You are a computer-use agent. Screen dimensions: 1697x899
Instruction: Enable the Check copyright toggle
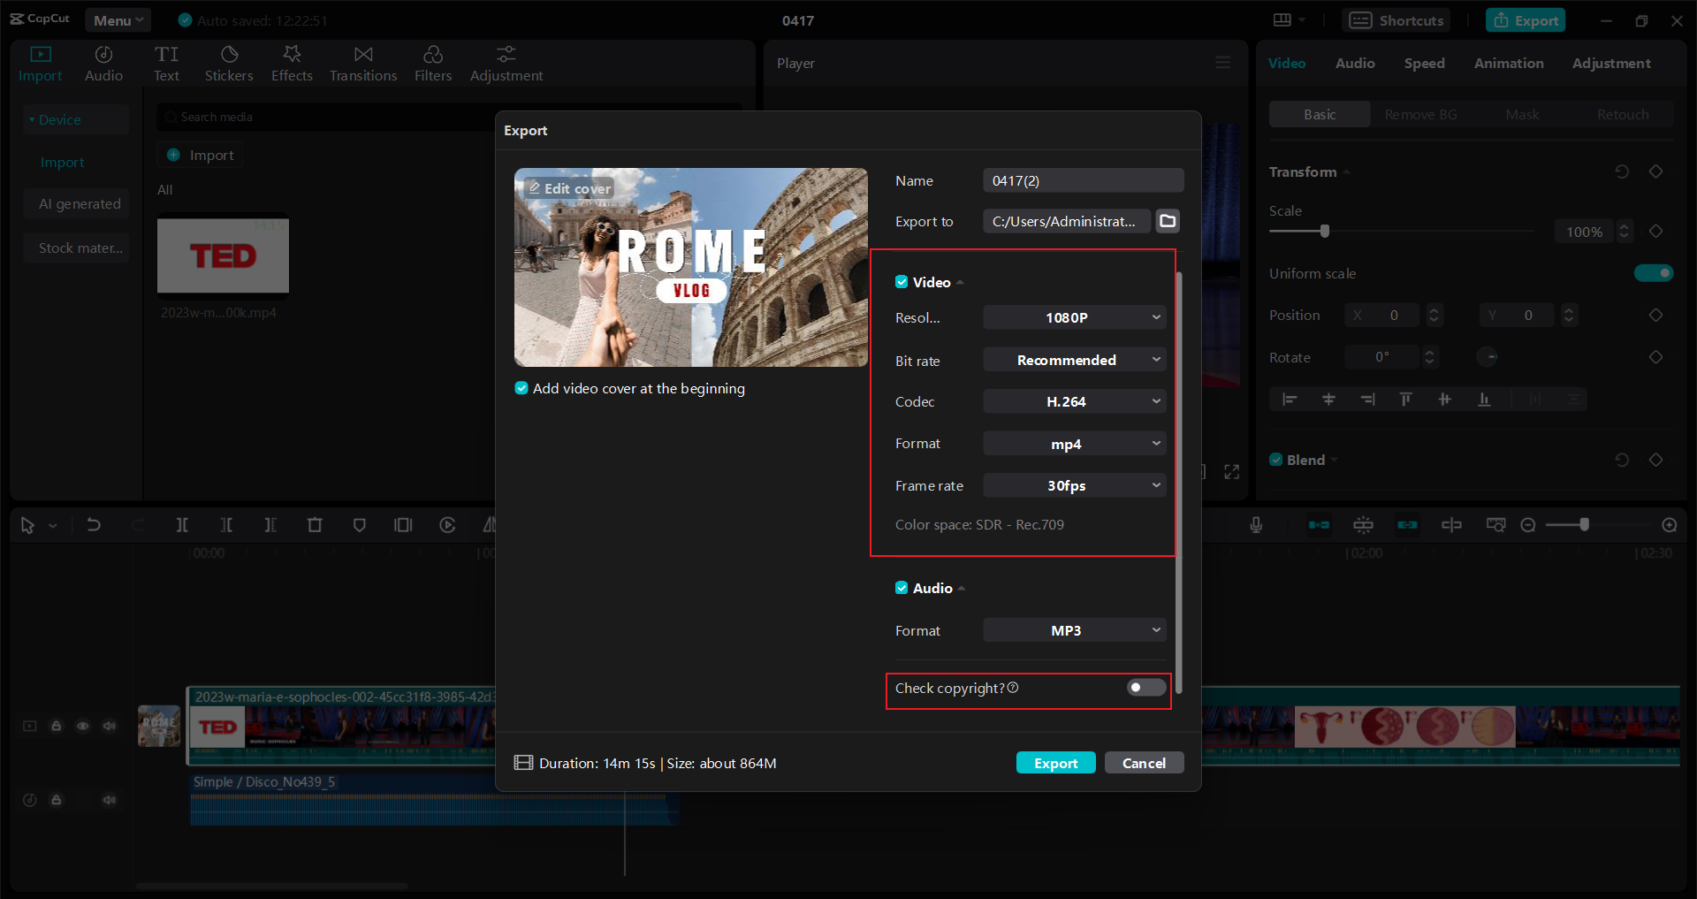click(x=1145, y=688)
